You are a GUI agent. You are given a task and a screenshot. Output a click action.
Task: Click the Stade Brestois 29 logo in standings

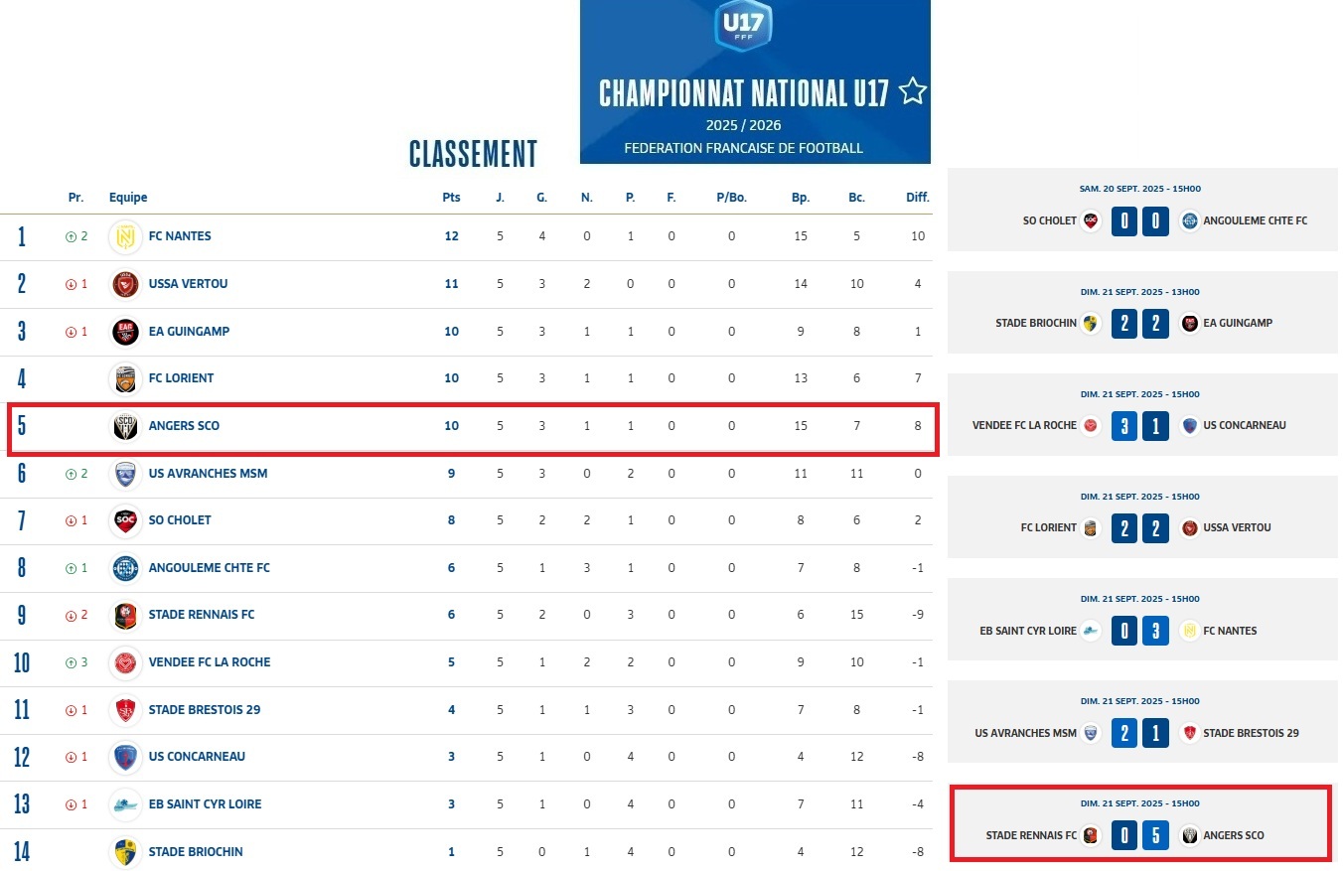tap(125, 710)
